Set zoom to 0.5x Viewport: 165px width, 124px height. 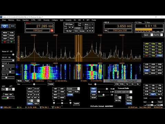(x=122, y=84)
